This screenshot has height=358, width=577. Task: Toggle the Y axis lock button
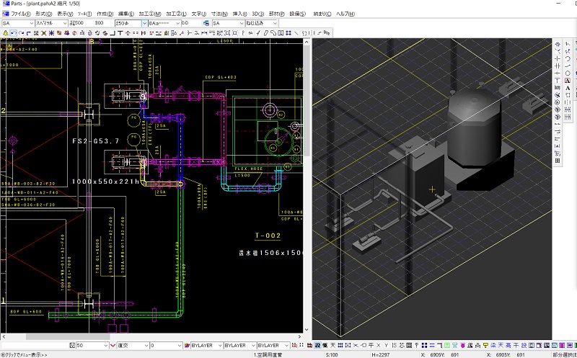tap(387, 346)
